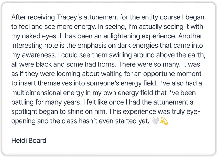Viewport: 218px width, 157px height.
Task: Click the word "Tracey's" in the first line
Action: pyautogui.click(x=69, y=17)
